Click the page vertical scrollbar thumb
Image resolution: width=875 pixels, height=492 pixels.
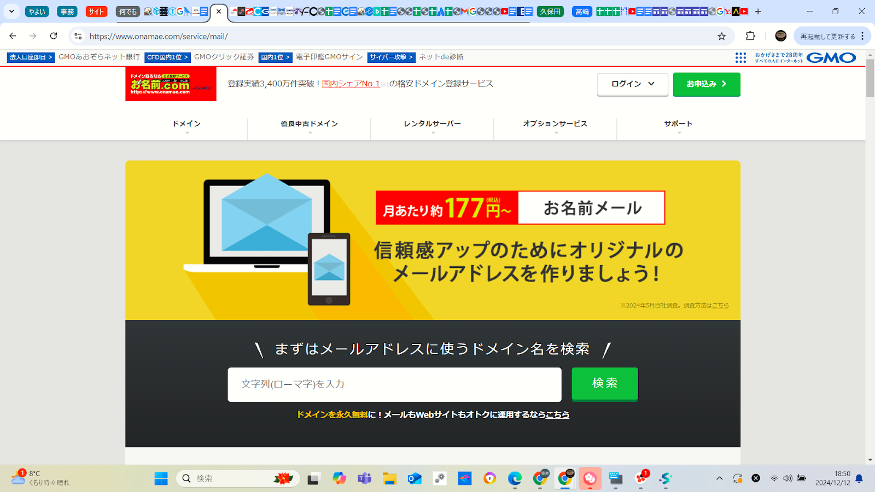[x=870, y=78]
